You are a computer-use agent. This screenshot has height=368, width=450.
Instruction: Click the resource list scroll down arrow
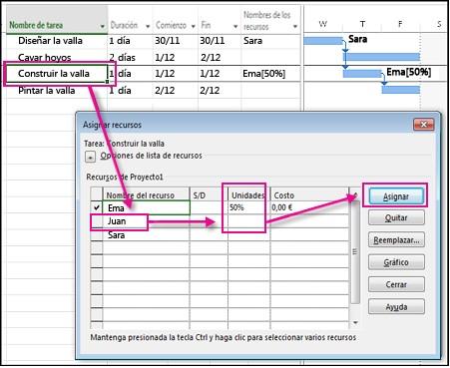[355, 322]
